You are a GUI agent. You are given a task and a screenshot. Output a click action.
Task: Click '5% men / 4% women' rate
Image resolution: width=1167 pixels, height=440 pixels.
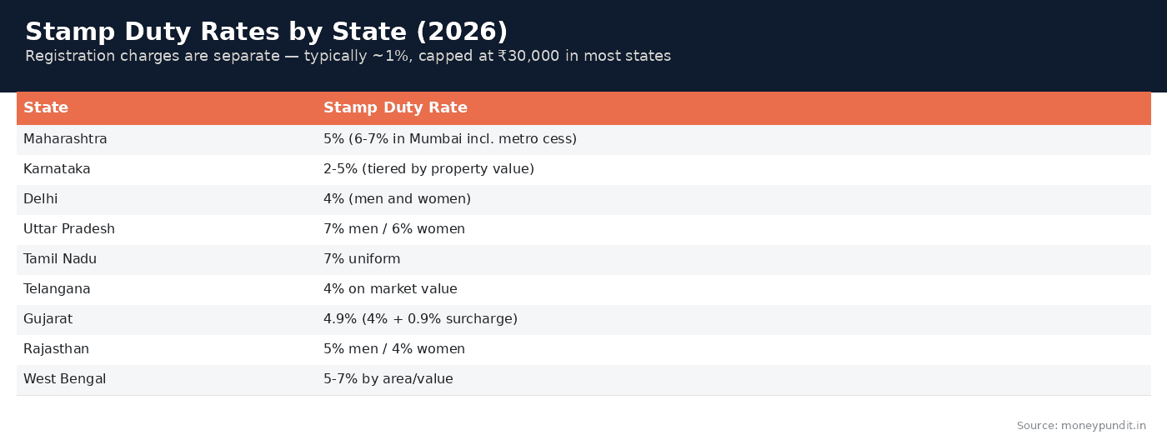[394, 349]
